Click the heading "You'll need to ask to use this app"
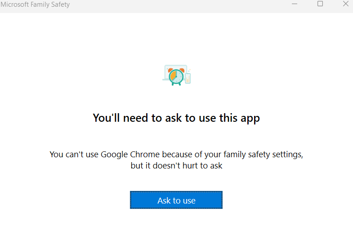 click(x=176, y=118)
